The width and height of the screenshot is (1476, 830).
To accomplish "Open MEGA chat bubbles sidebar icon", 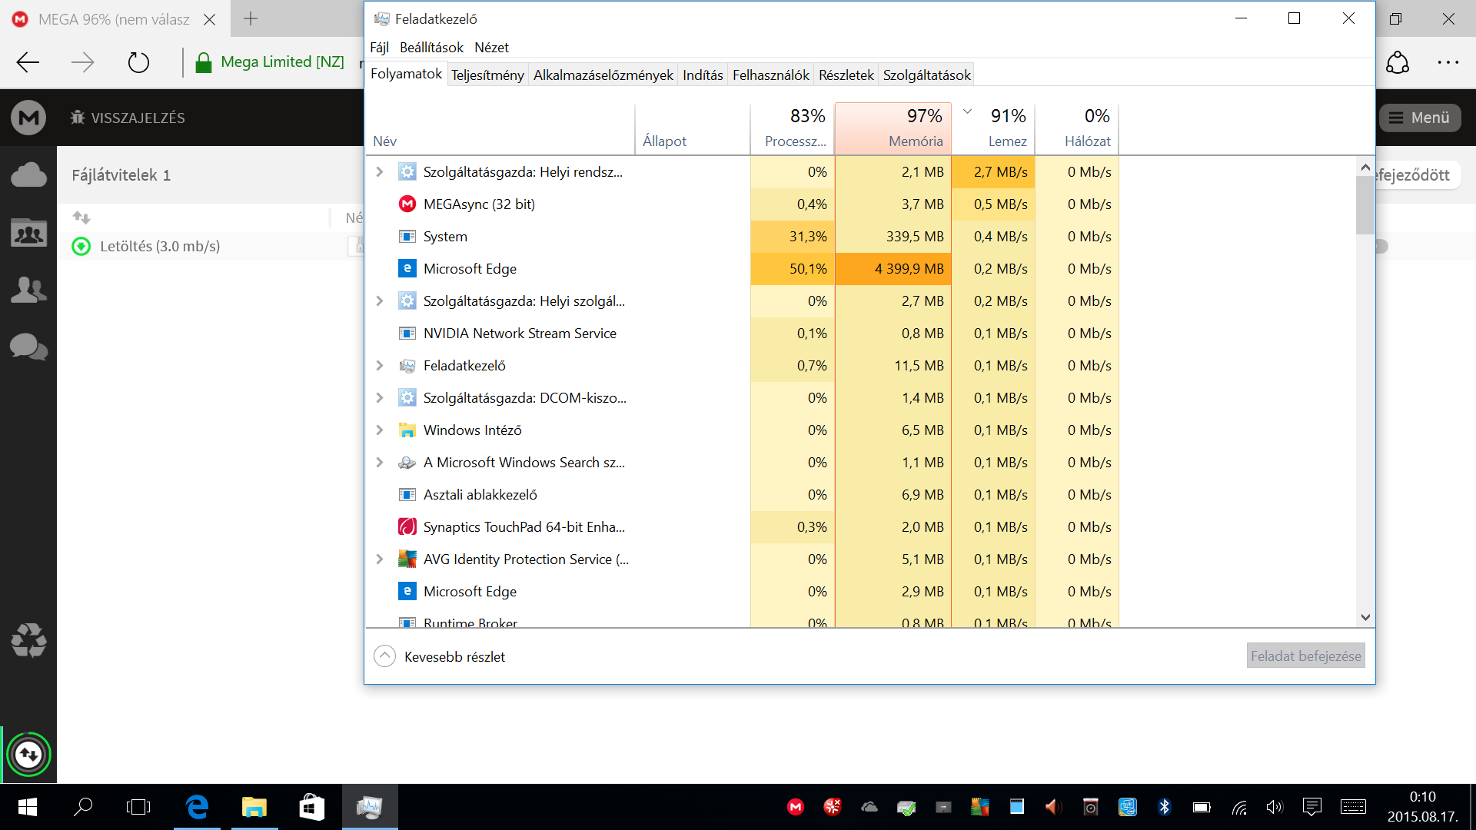I will click(28, 347).
